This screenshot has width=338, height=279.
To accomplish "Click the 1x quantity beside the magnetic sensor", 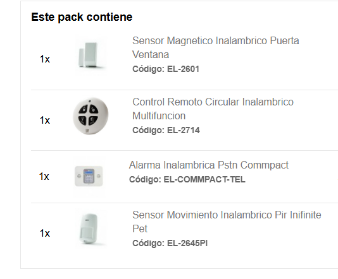I will [45, 59].
